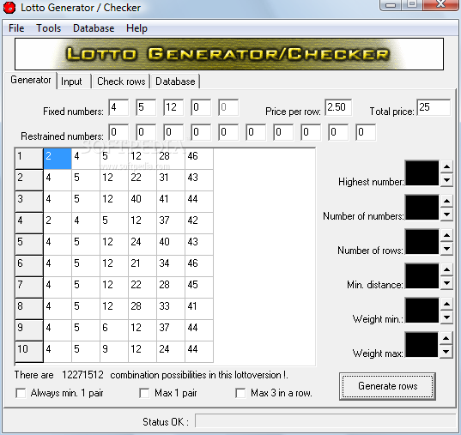Image resolution: width=461 pixels, height=435 pixels.
Task: Click cell 6 in row 9
Action: tap(114, 330)
